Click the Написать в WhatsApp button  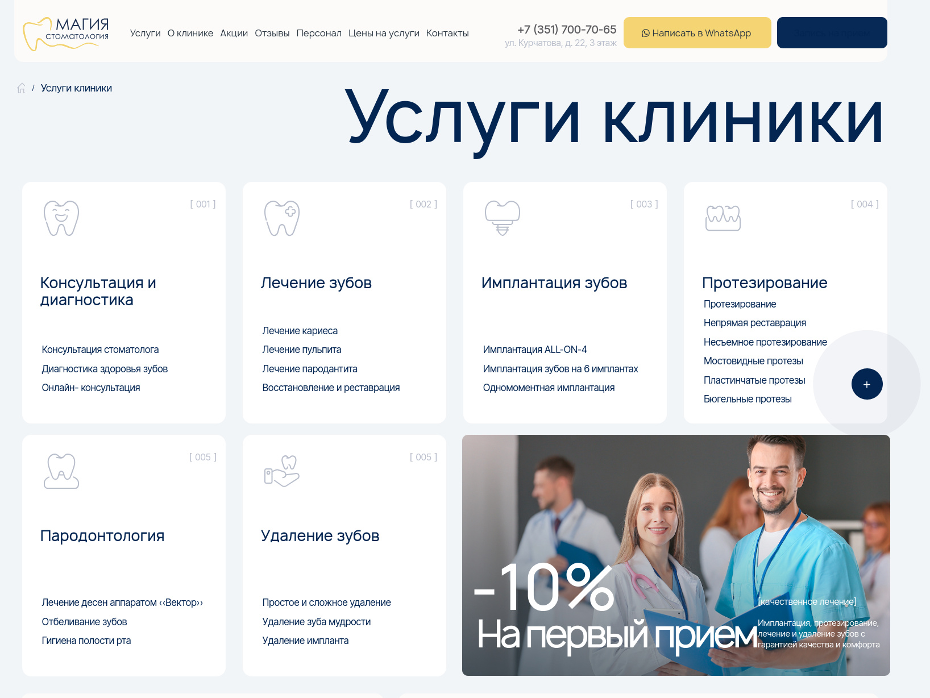(697, 33)
